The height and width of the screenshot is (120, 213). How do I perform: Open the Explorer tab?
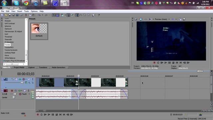click(32, 67)
